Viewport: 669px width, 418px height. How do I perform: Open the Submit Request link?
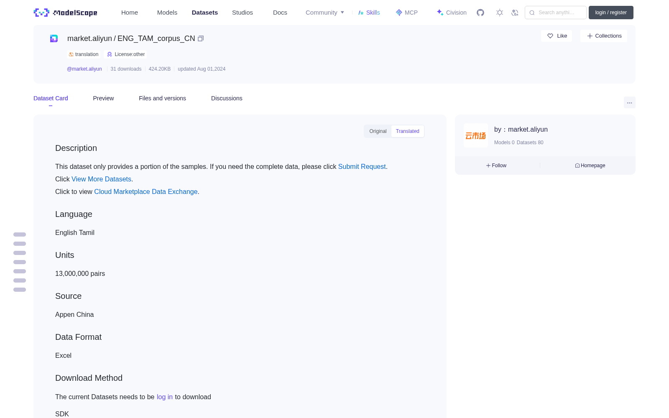point(362,166)
